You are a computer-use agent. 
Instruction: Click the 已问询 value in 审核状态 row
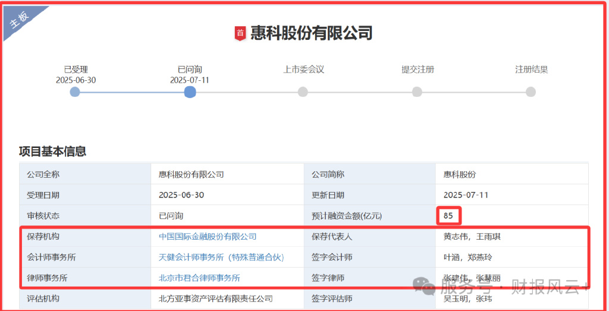point(171,215)
